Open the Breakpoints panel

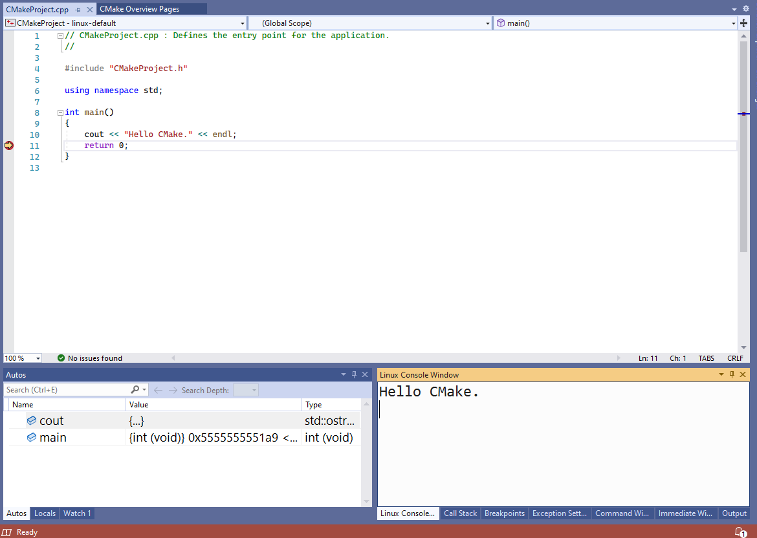[x=505, y=513]
